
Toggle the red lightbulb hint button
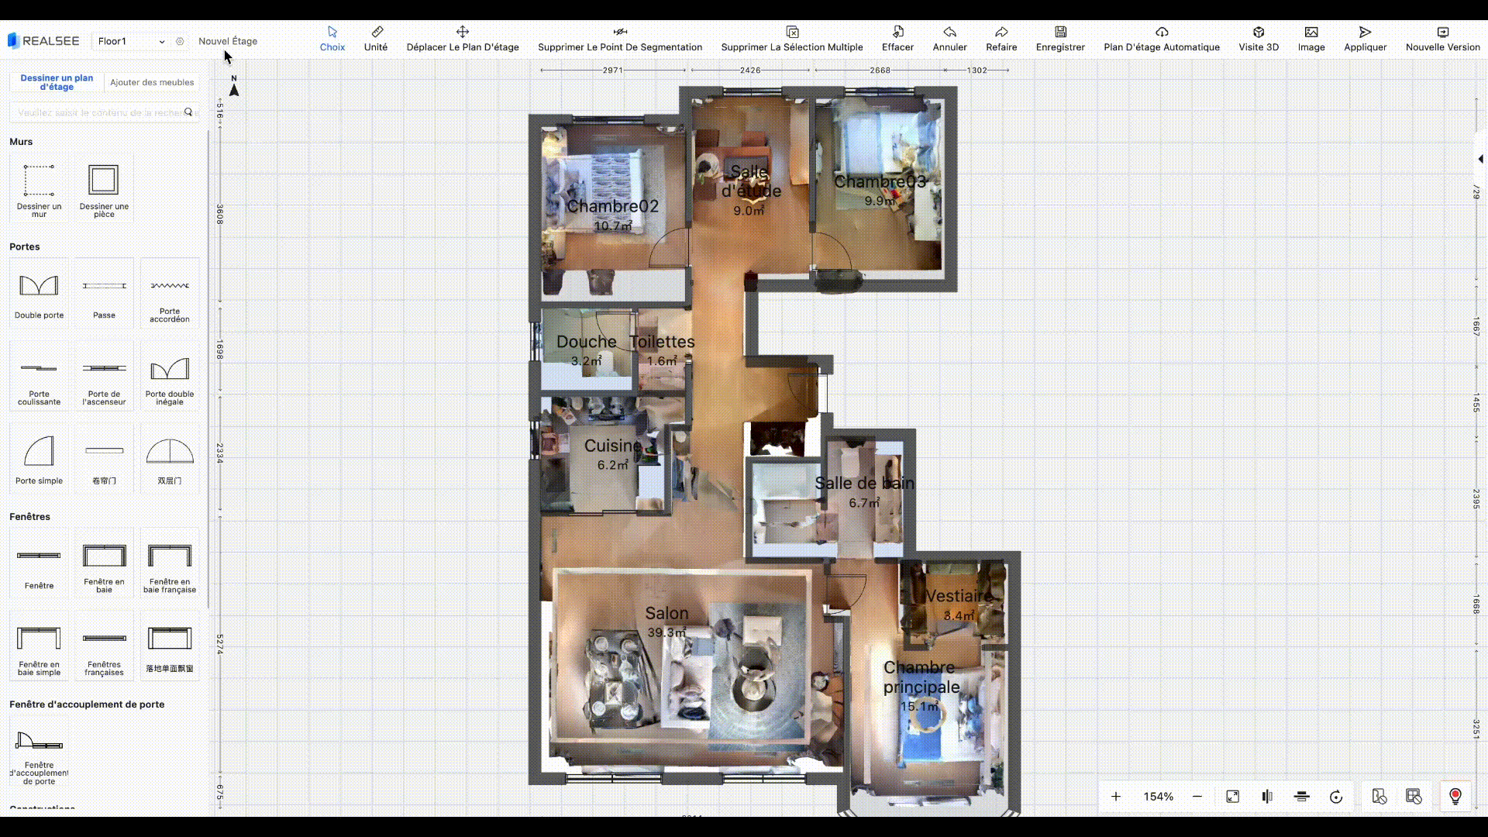[1455, 797]
